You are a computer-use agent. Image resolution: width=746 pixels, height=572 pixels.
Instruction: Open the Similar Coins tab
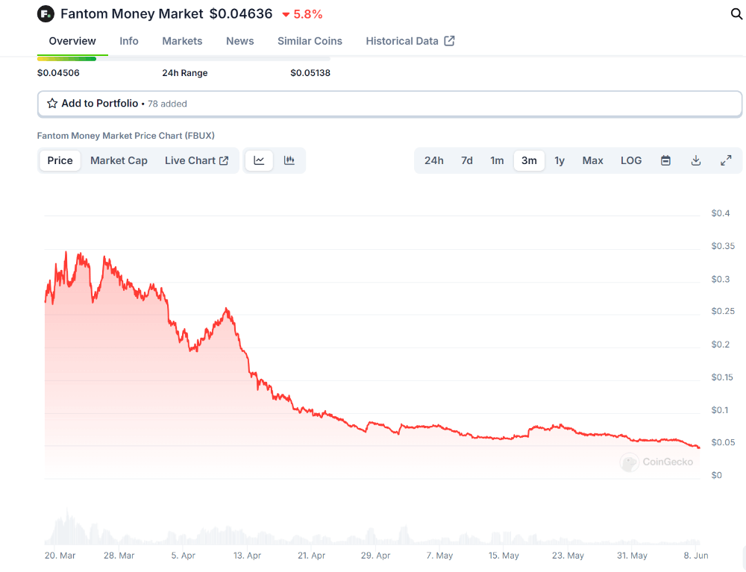310,41
